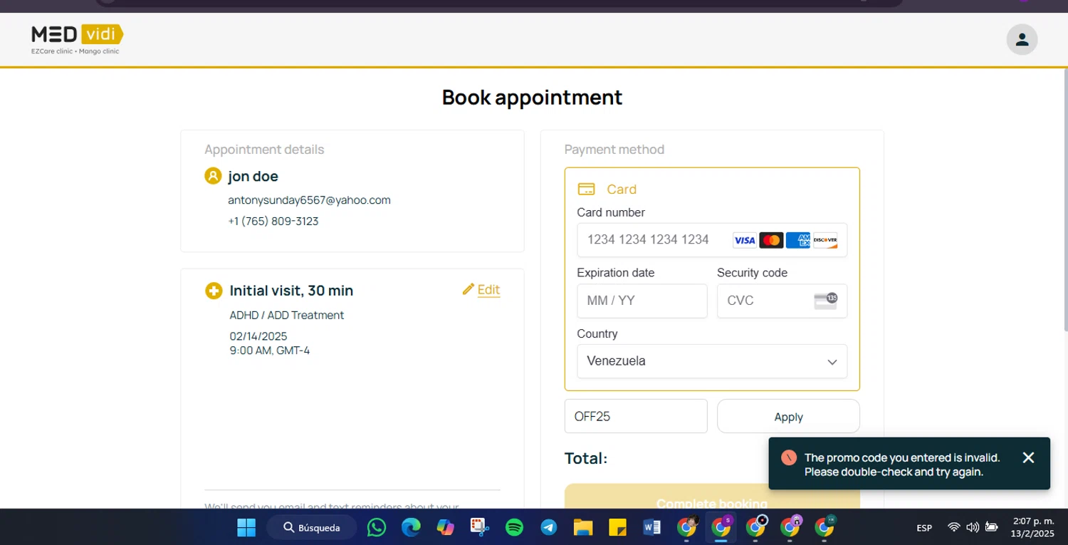The width and height of the screenshot is (1068, 545).
Task: Click the Country dropdown chevron arrow
Action: (x=832, y=362)
